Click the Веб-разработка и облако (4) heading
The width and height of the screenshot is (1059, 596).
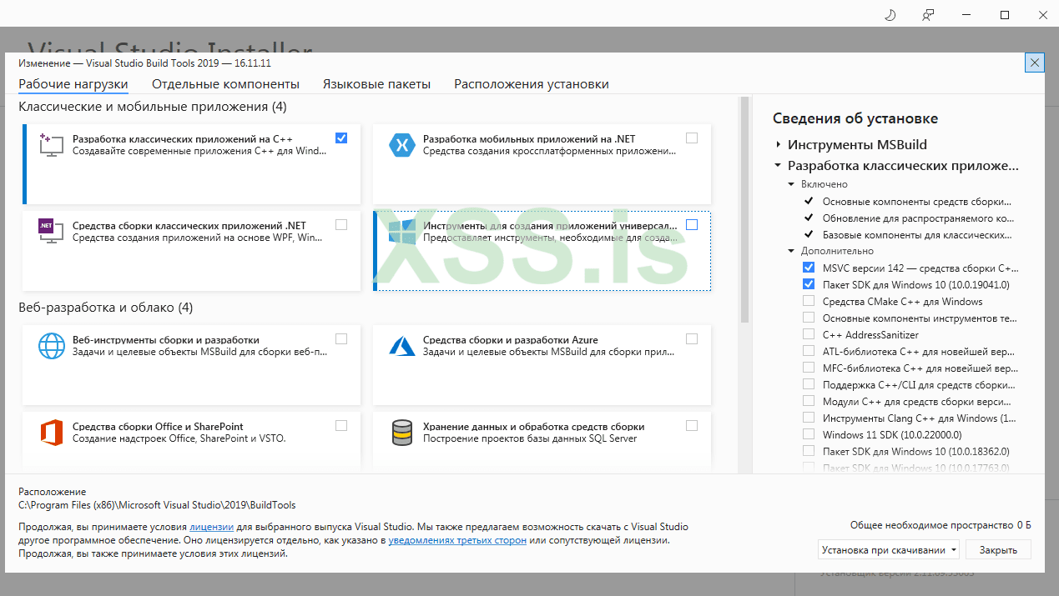(106, 308)
